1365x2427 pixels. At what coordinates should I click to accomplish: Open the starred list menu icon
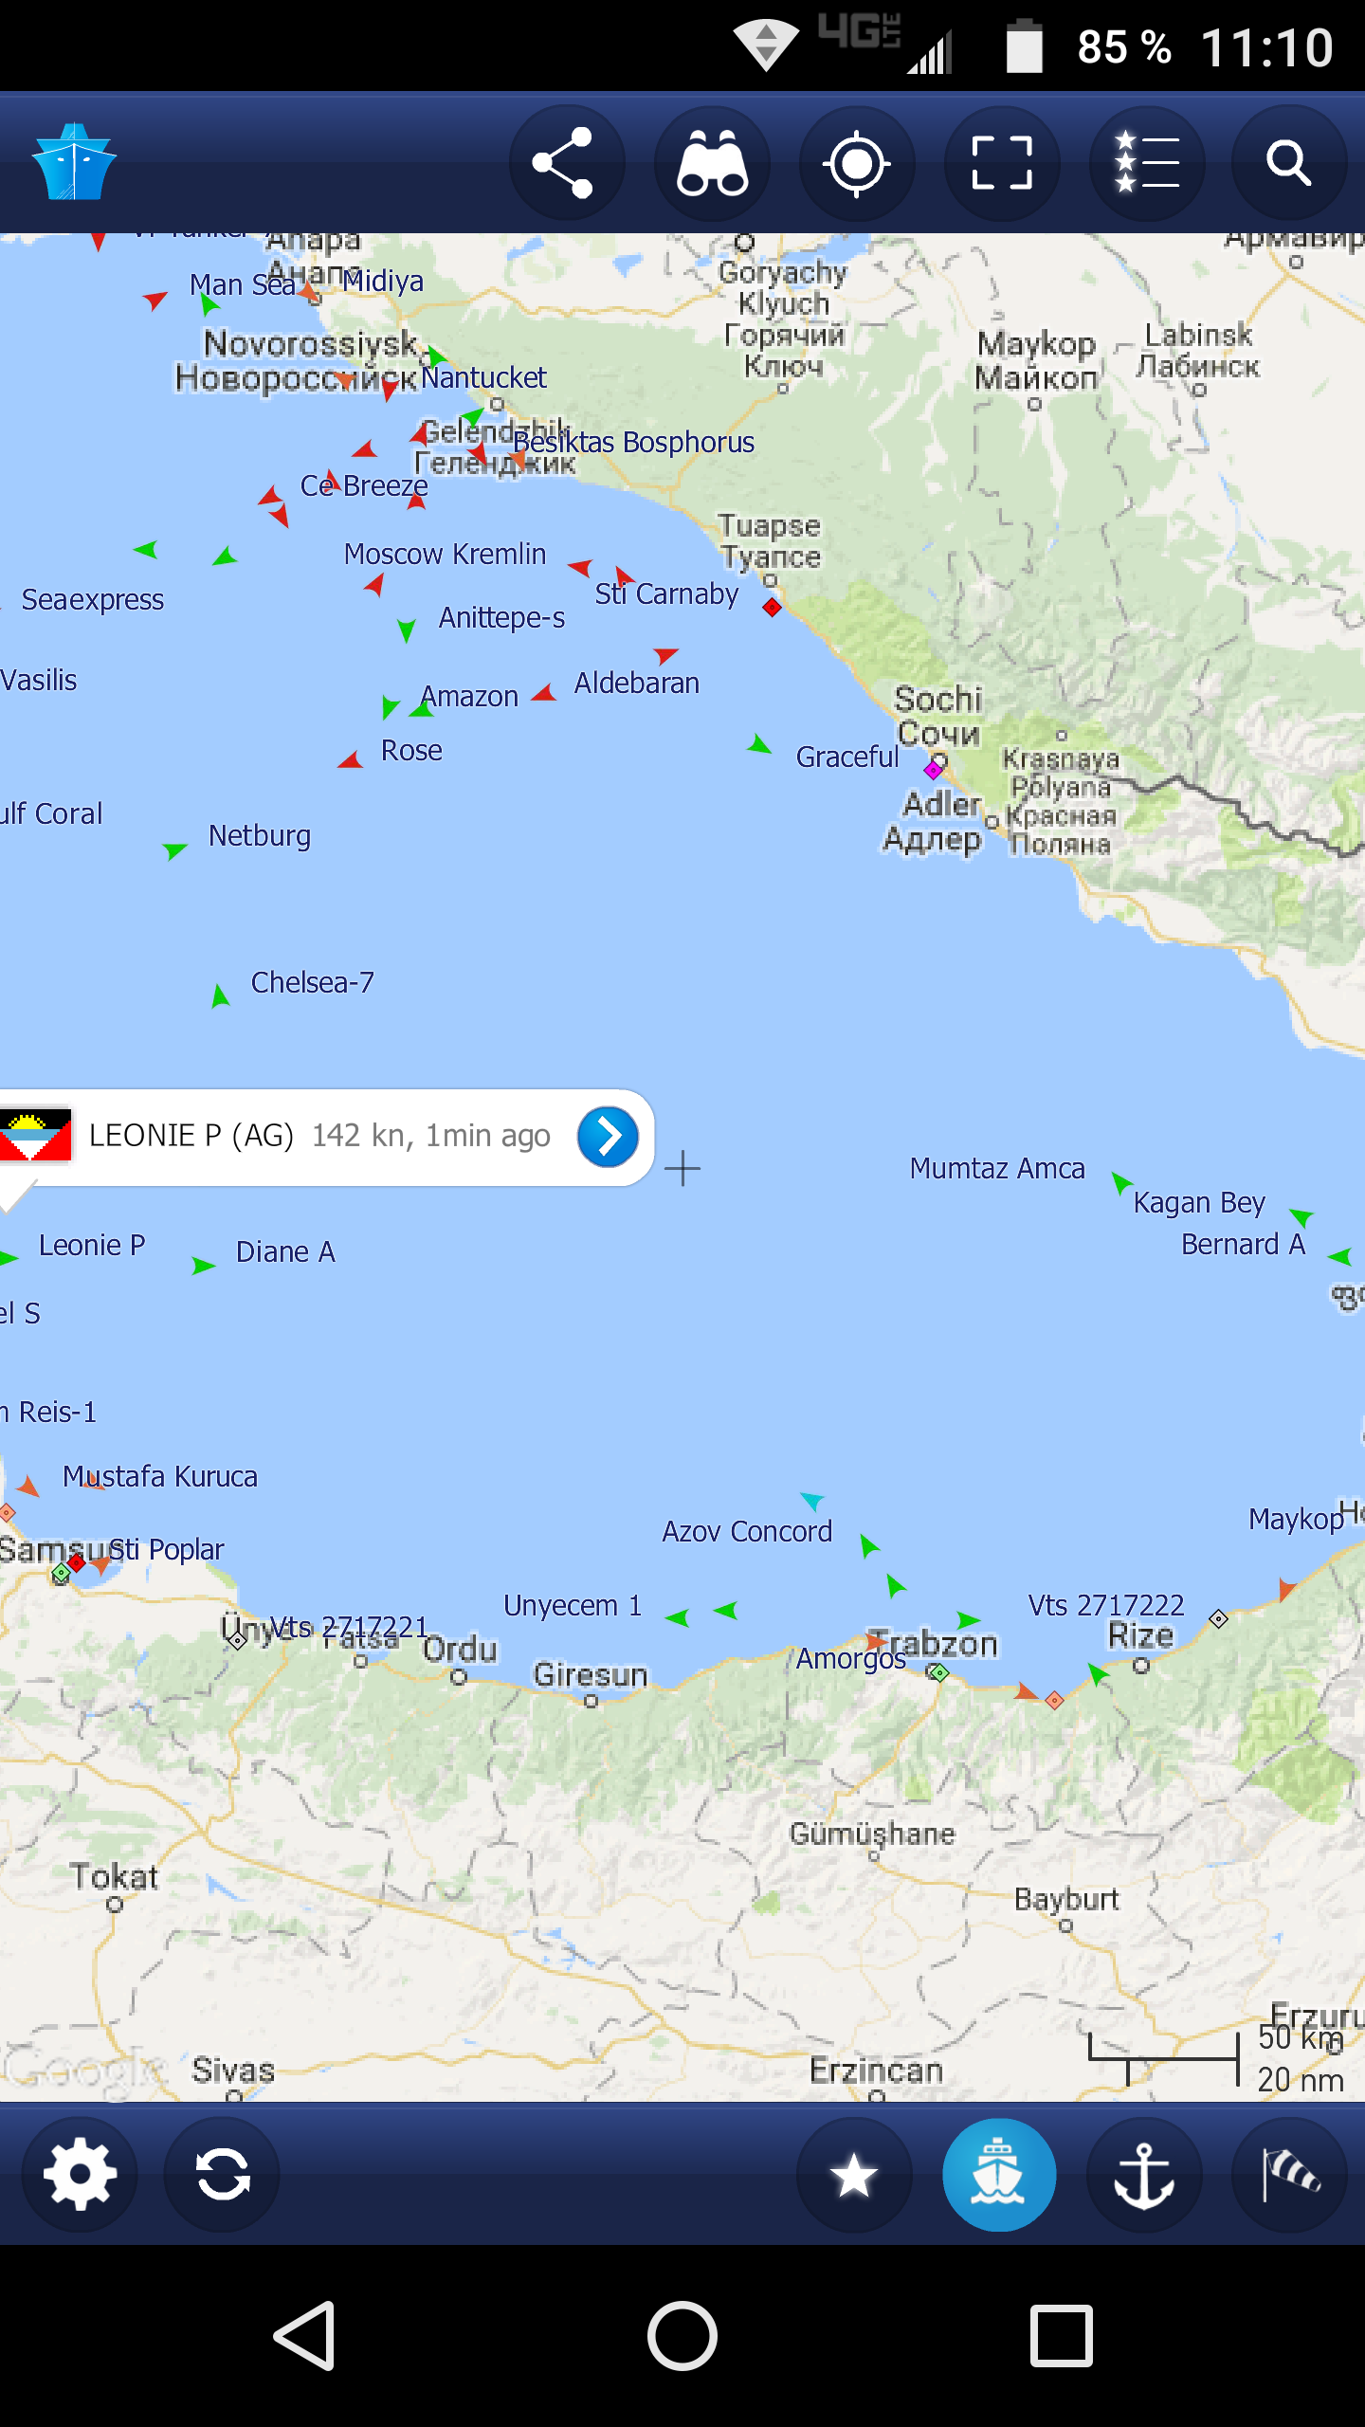1147,163
